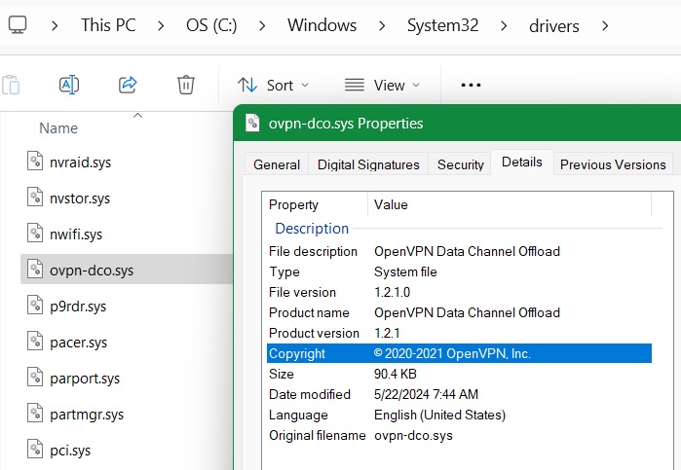
Task: Navigate to System32 breadcrumb
Action: pos(442,25)
